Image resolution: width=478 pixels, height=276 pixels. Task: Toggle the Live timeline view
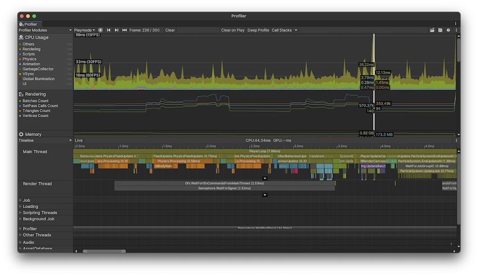tap(79, 140)
